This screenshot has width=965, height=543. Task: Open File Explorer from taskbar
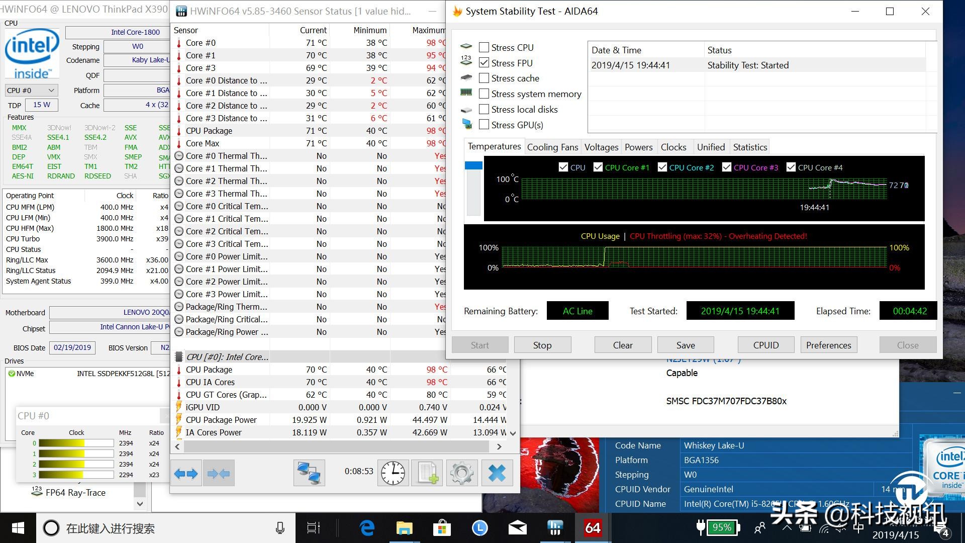[404, 528]
